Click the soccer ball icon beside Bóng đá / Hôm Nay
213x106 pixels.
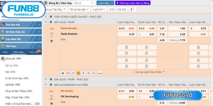[46, 3]
